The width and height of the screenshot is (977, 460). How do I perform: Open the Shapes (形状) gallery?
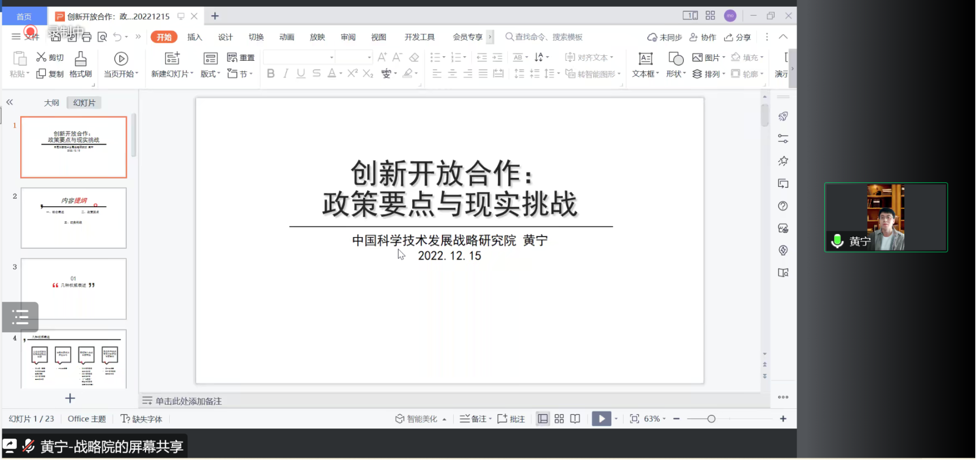click(675, 59)
